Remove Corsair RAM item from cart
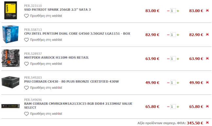The width and height of the screenshot is (212, 126). point(207,106)
